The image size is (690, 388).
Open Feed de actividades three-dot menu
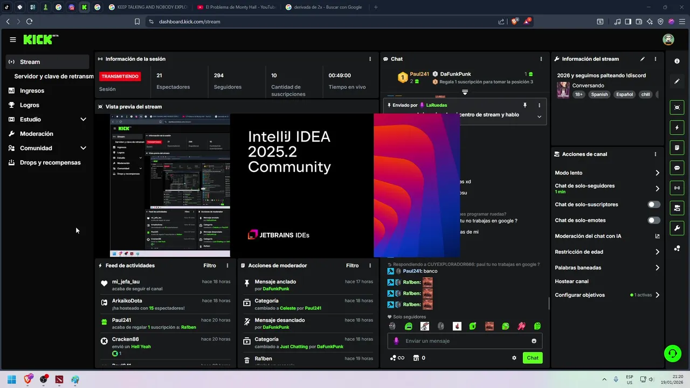[227, 266]
